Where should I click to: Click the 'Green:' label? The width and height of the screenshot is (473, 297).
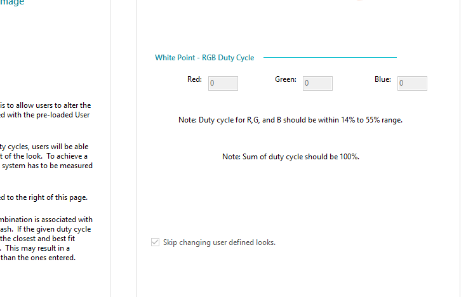tap(285, 79)
